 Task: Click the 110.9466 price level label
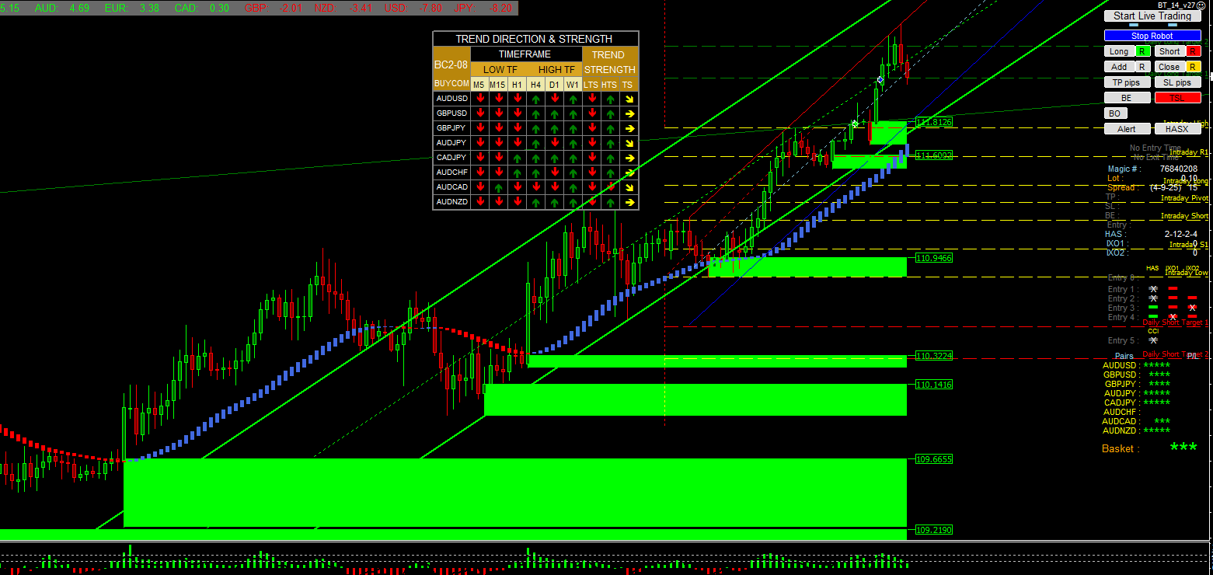point(934,258)
